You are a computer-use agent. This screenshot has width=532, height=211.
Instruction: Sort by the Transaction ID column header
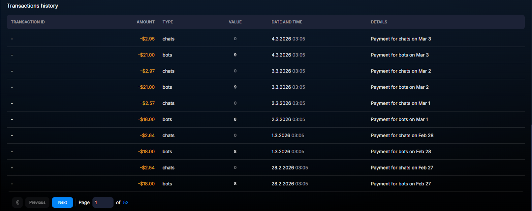pos(28,22)
